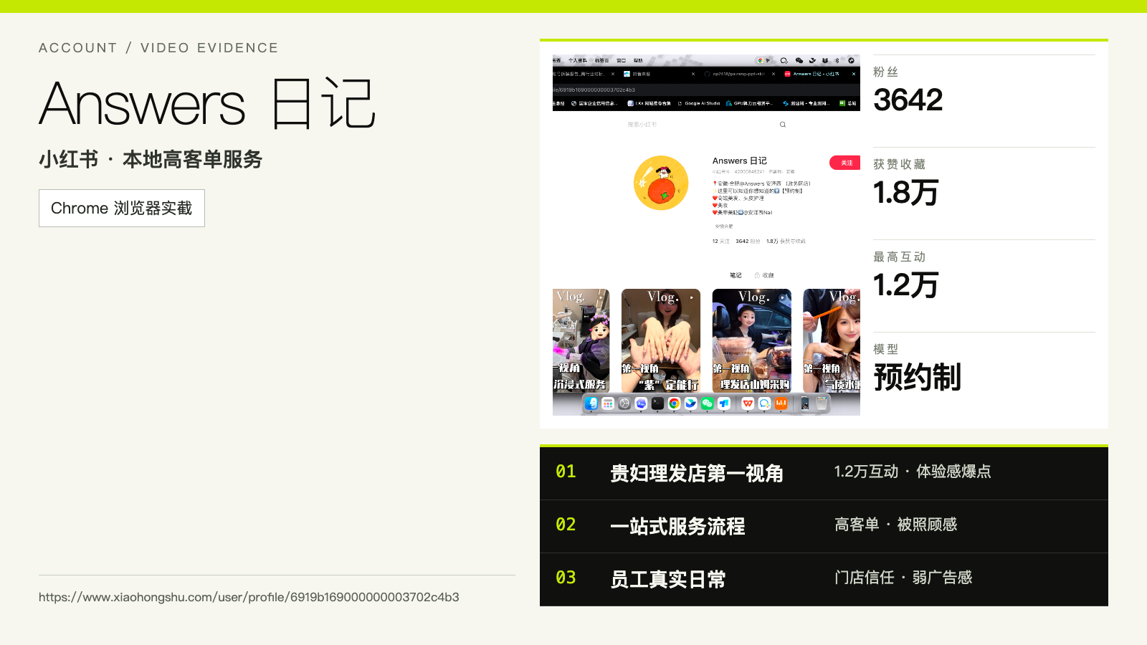Click the orange bar-chart app in the Dock
Screen dimensions: 1147x645
[781, 403]
